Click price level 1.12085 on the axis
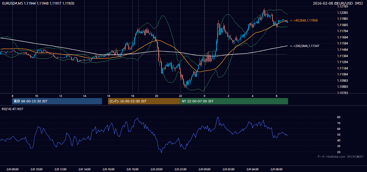Image resolution: width=367 pixels, height=172 pixels. pos(343,13)
